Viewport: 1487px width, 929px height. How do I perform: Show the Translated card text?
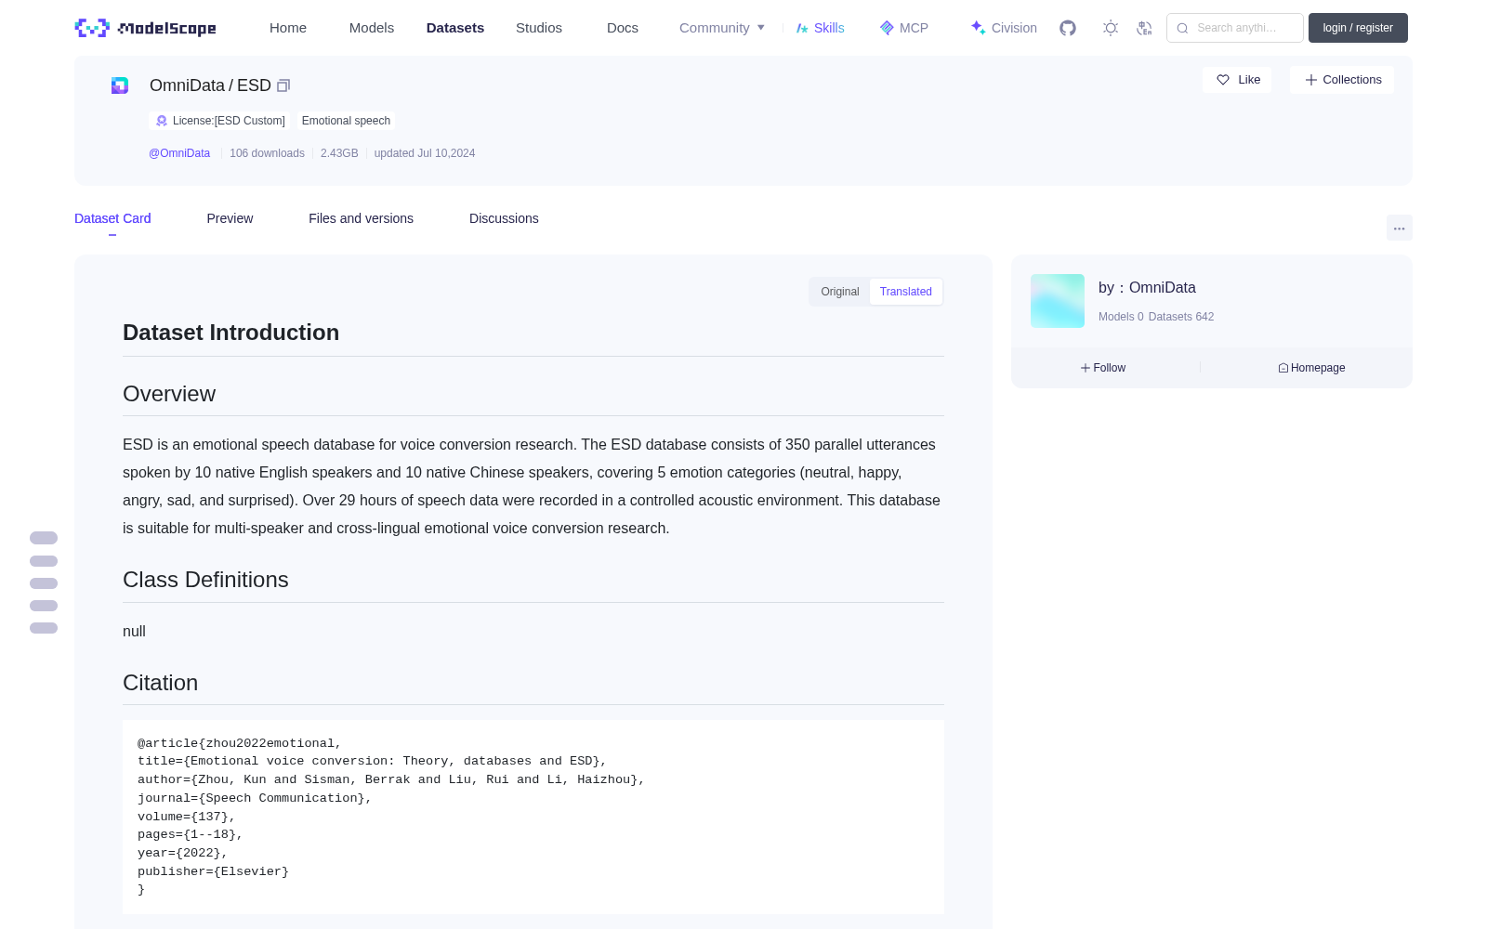click(x=905, y=292)
